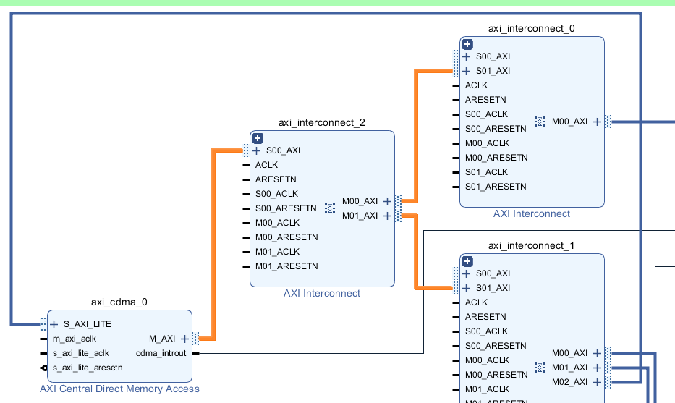This screenshot has height=403, width=675.
Task: Select orange wire from M_AXI to S00_AXI
Action: tap(213, 244)
